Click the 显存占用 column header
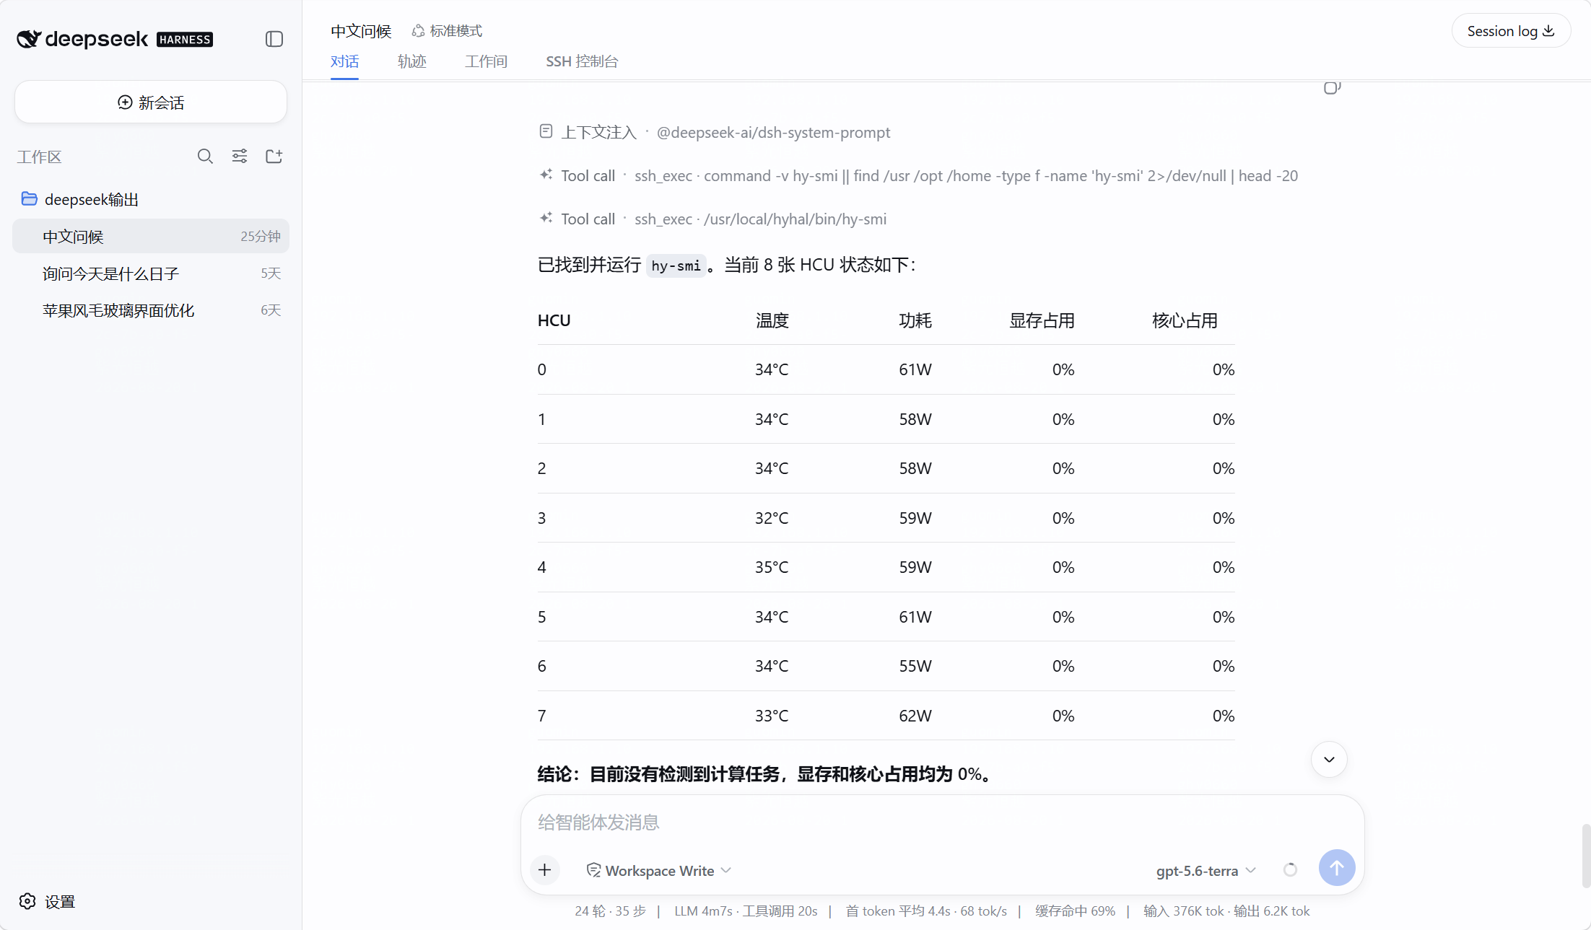Viewport: 1591px width, 930px height. (1042, 320)
